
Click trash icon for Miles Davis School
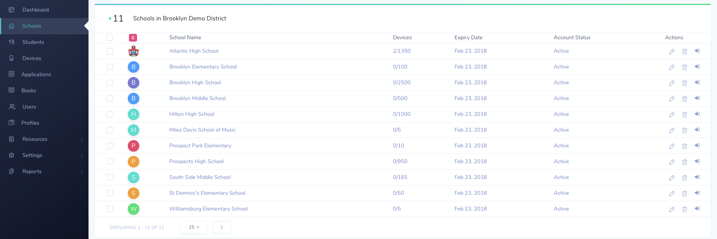pyautogui.click(x=685, y=130)
